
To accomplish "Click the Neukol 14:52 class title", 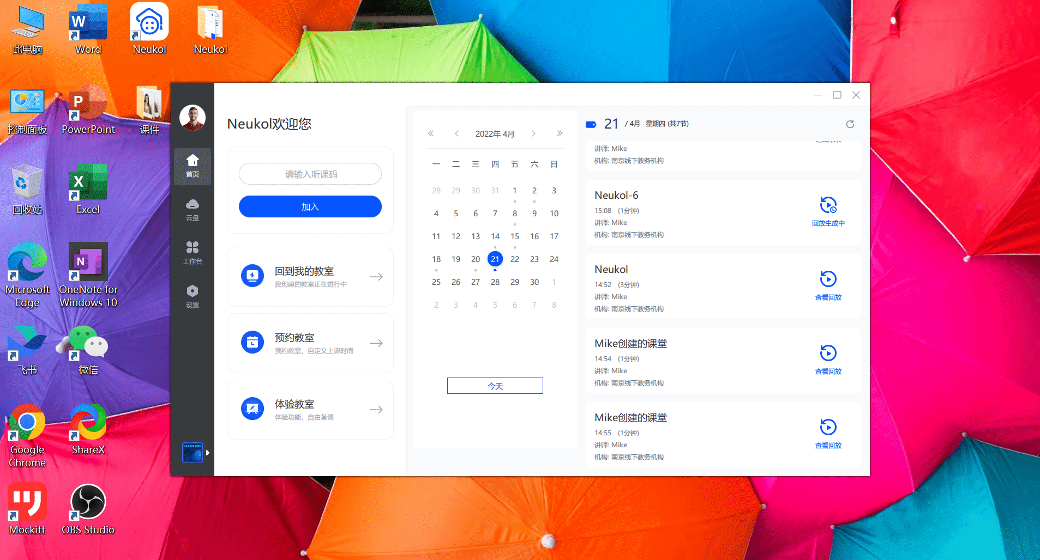I will [x=611, y=269].
